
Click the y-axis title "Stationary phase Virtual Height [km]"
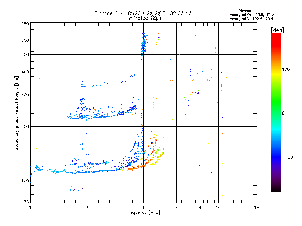16,113
